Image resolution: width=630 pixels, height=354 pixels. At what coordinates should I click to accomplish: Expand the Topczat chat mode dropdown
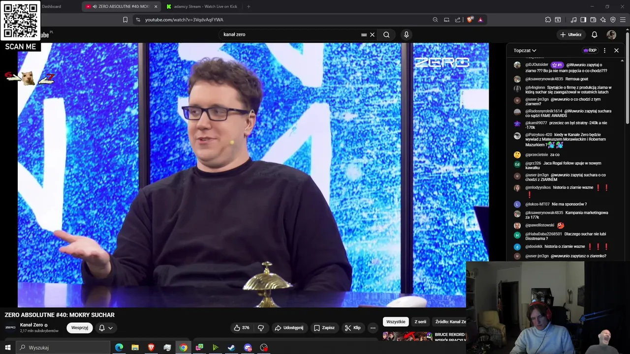click(525, 50)
